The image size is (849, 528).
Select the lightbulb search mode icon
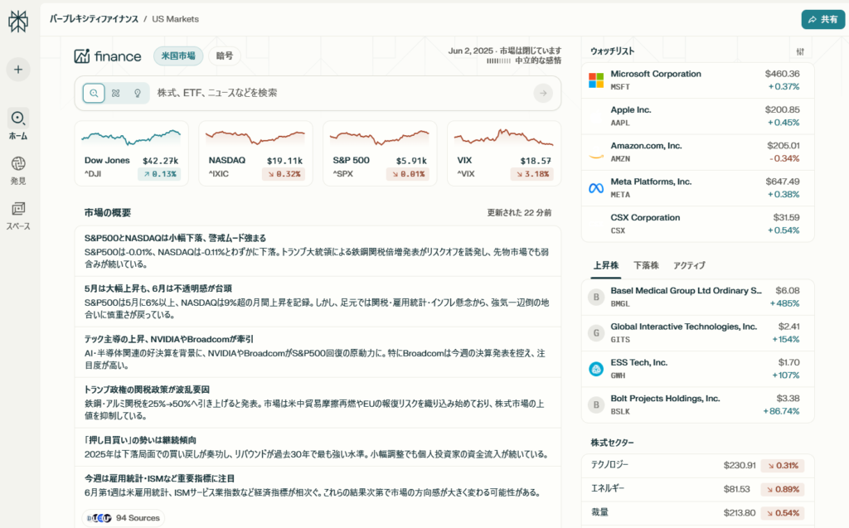click(138, 93)
